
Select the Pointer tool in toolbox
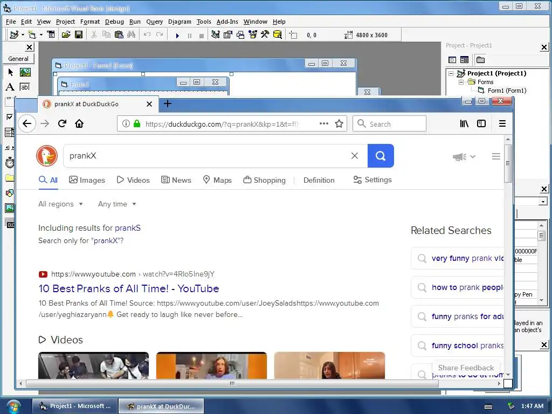tap(10, 72)
